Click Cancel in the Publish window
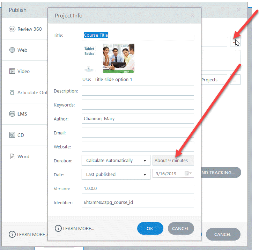 pos(223,235)
